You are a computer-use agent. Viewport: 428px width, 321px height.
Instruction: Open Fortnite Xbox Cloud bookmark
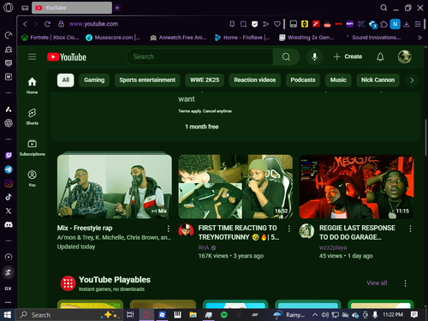(51, 38)
